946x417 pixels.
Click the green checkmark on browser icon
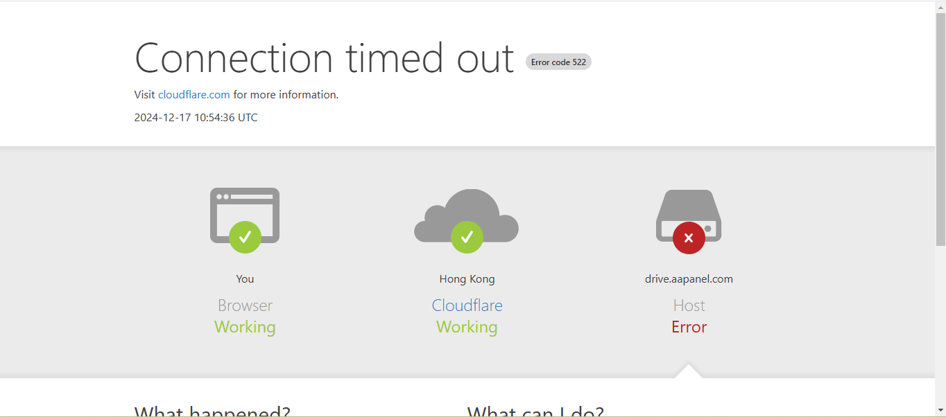(x=245, y=238)
